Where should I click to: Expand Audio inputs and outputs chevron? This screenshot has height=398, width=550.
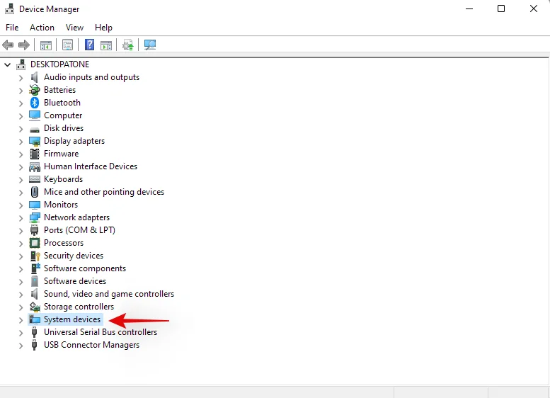(21, 78)
